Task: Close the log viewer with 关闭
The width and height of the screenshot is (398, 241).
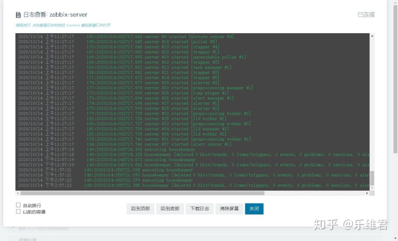Action: pyautogui.click(x=254, y=208)
